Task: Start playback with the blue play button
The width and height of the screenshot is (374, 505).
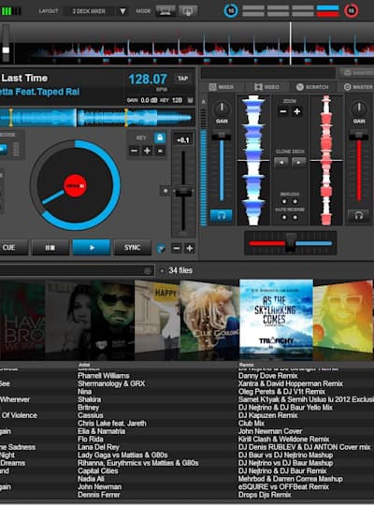Action: 92,247
